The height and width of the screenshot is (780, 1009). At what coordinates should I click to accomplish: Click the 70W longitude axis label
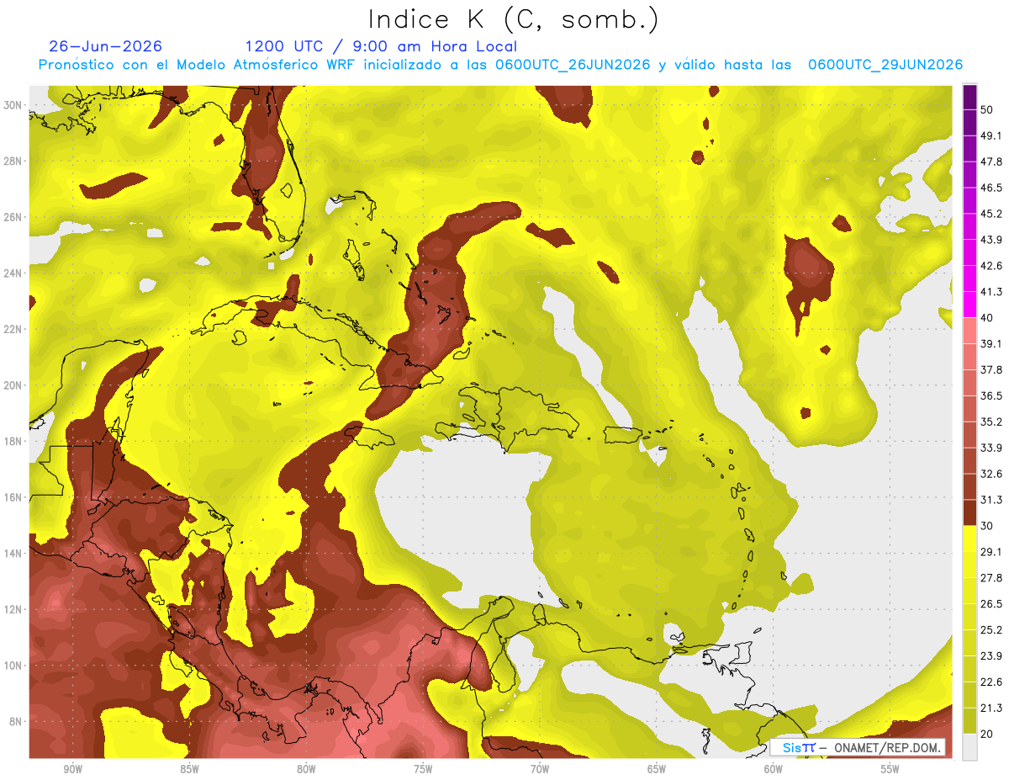[x=540, y=769]
